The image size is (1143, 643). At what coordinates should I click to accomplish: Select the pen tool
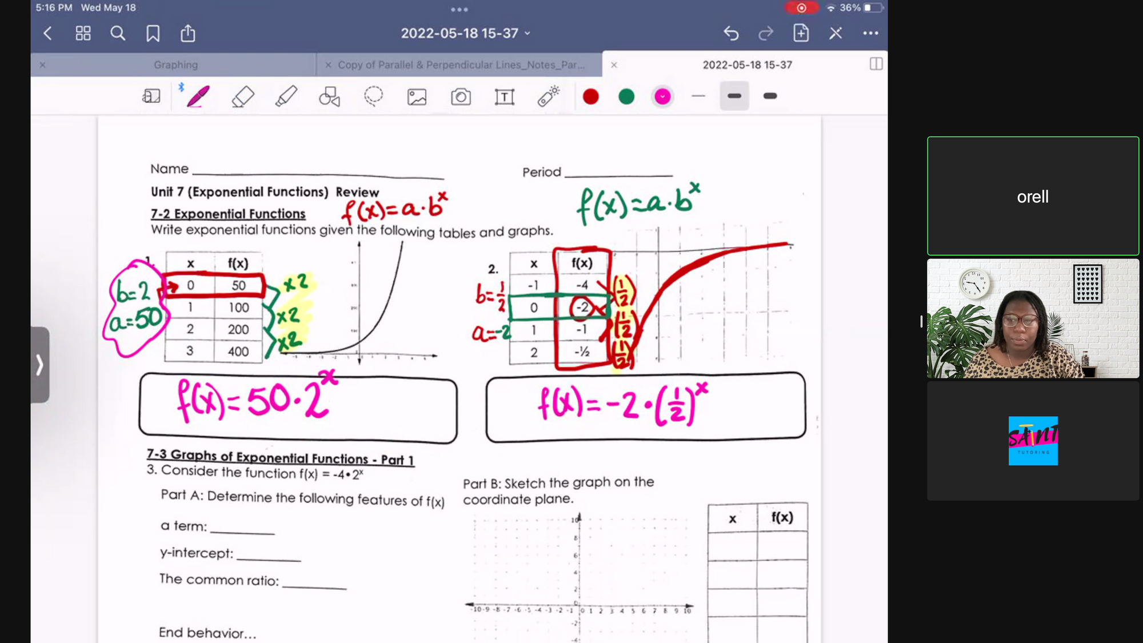pos(198,97)
